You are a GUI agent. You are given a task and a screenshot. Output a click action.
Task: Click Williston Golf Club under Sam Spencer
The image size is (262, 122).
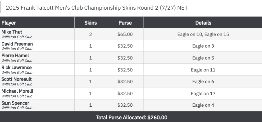[x=17, y=108]
